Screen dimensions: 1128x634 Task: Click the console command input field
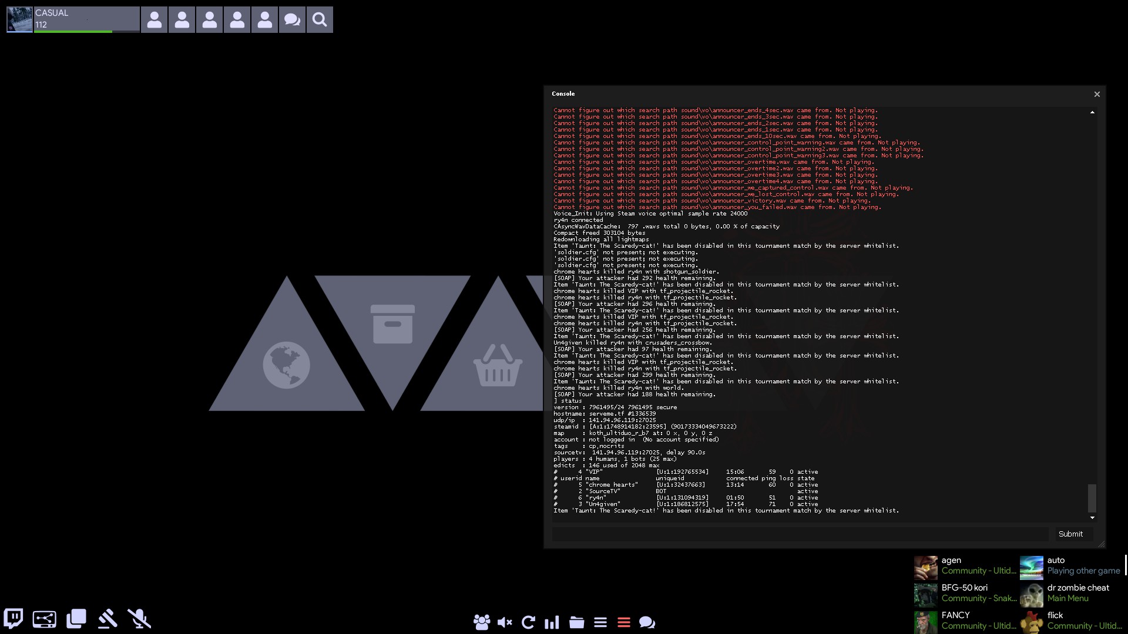point(800,534)
